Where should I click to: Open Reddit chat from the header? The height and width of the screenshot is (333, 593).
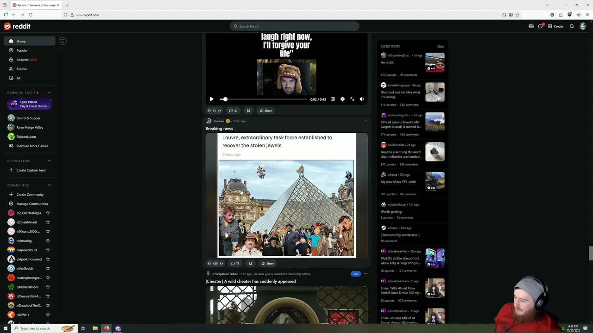click(540, 26)
